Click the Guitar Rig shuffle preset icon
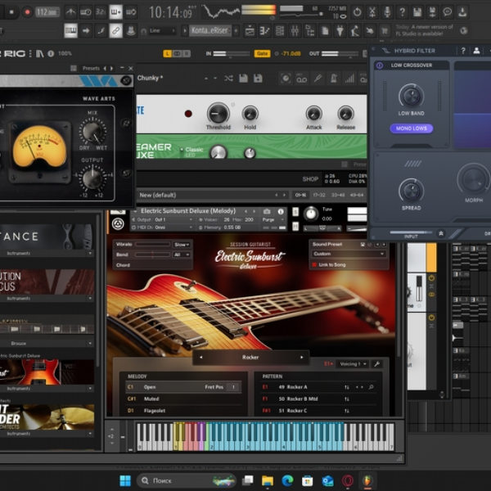Viewport: 491px width, 491px height. (x=228, y=79)
